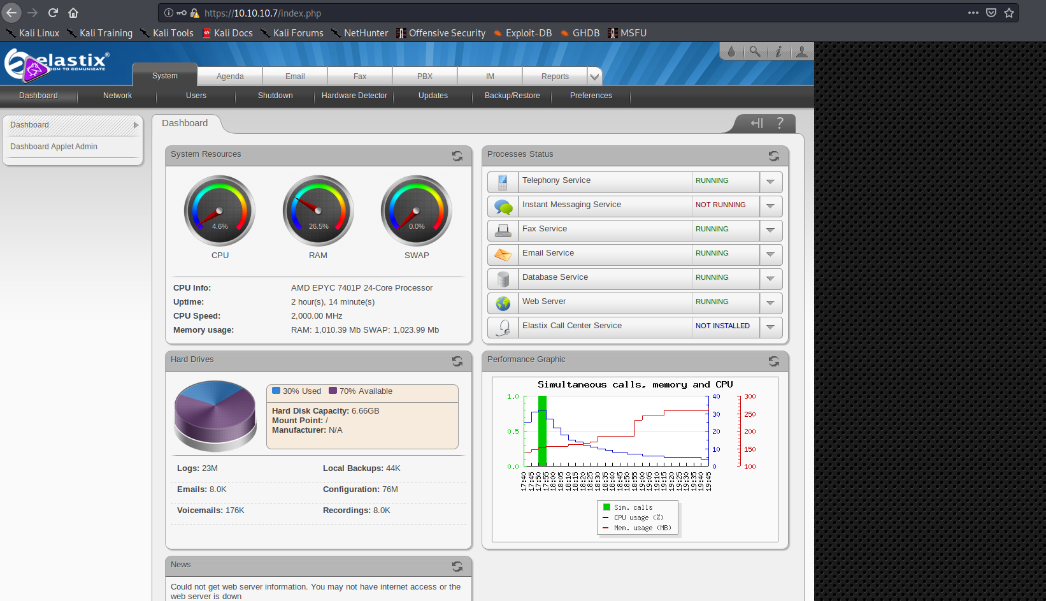Open the Web Server dropdown arrow
Image resolution: width=1046 pixels, height=601 pixels.
tap(771, 303)
